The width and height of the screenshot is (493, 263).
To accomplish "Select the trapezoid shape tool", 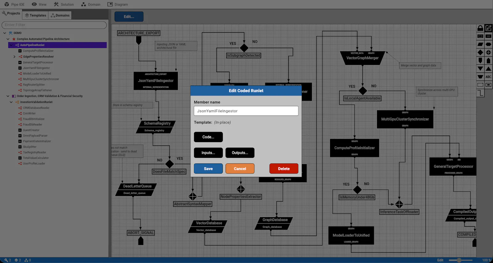I will pos(480,77).
